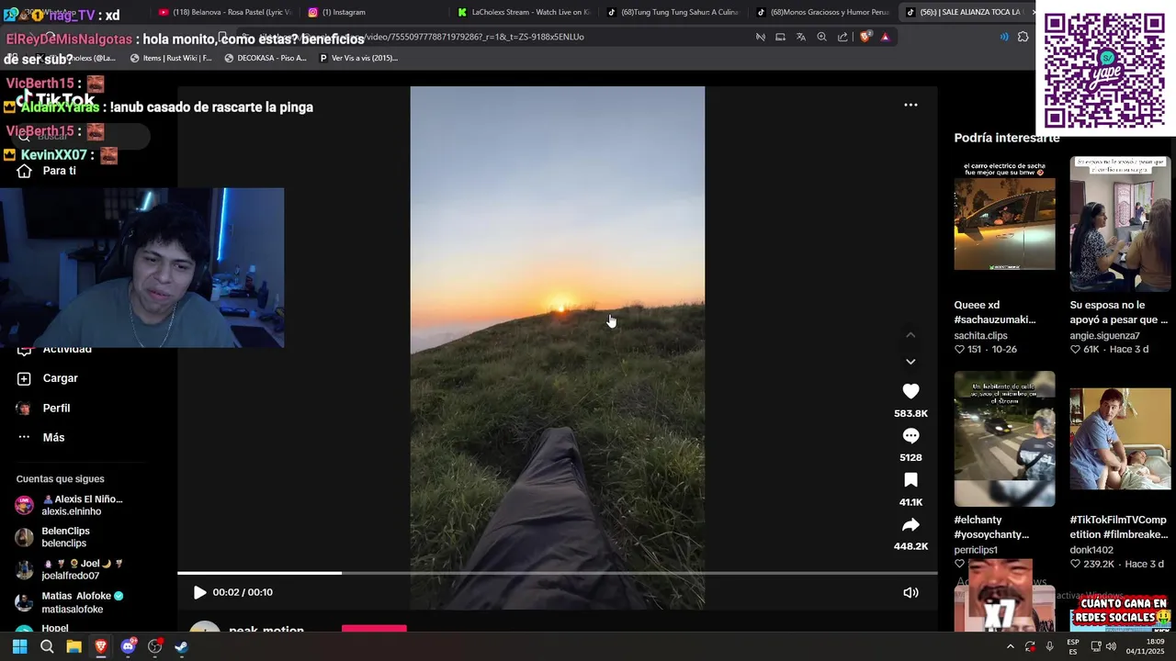Open the three-dot options menu on video

click(x=910, y=105)
